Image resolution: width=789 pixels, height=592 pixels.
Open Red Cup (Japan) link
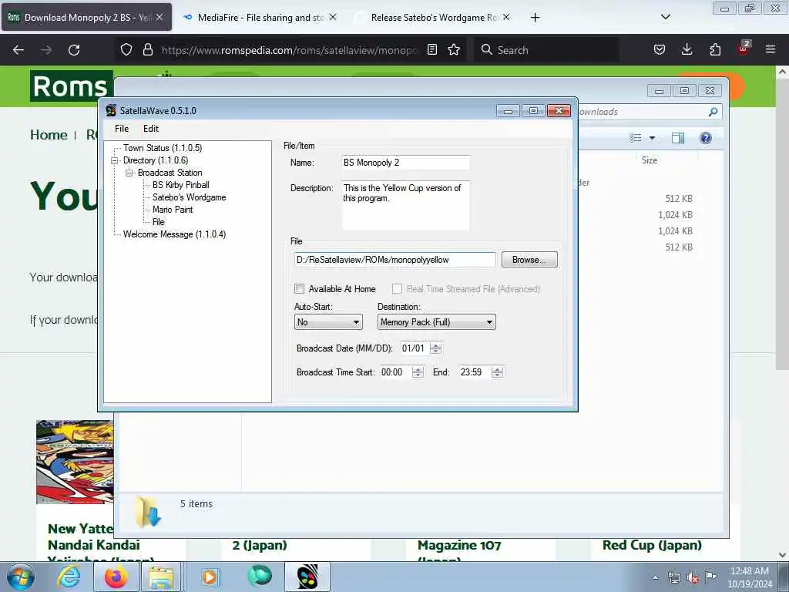pos(652,545)
